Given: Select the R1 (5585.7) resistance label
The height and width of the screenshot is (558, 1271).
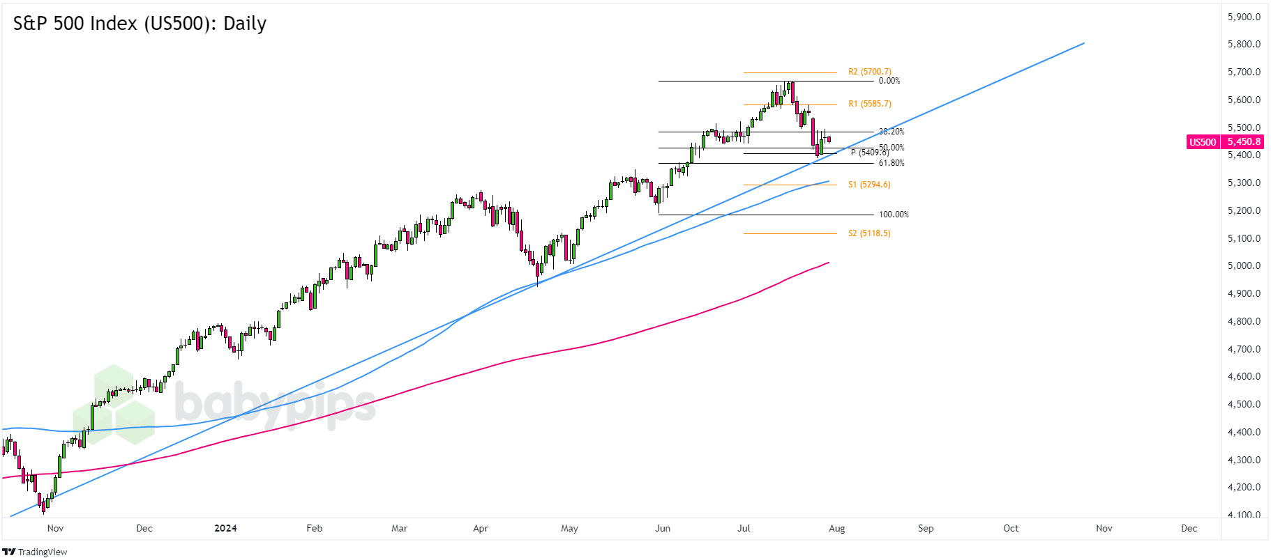Looking at the screenshot, I should click(869, 104).
